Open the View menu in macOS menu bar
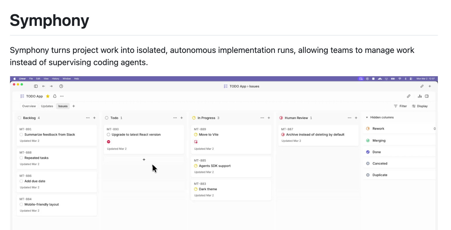Viewport: 451px width, 230px height. tap(46, 79)
